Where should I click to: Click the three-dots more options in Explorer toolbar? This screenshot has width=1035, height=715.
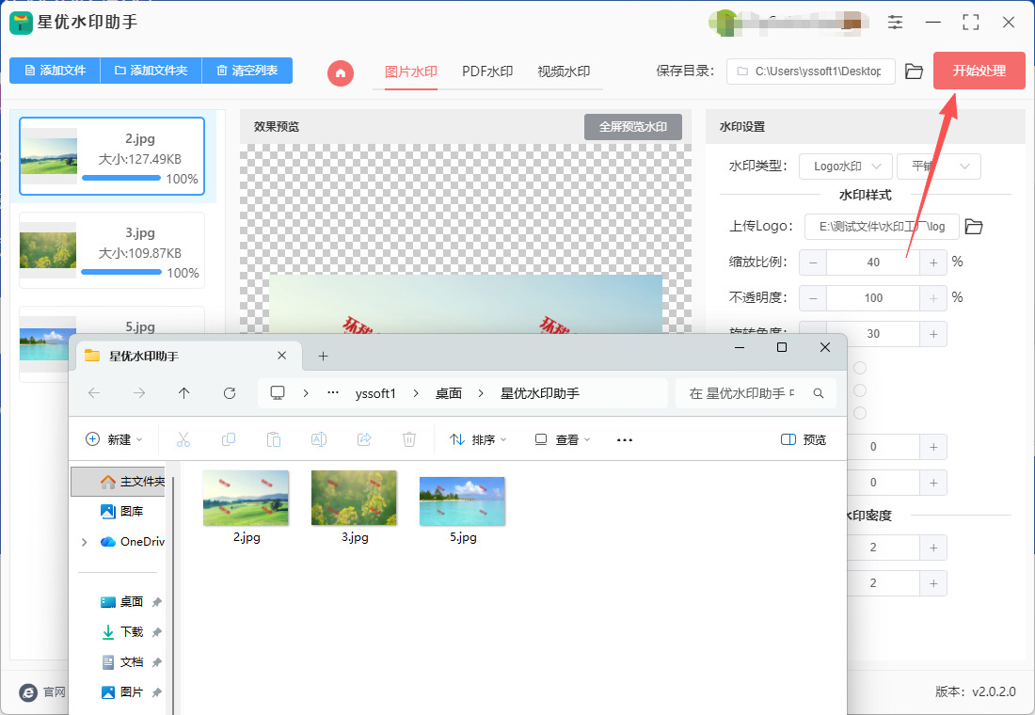(x=624, y=439)
